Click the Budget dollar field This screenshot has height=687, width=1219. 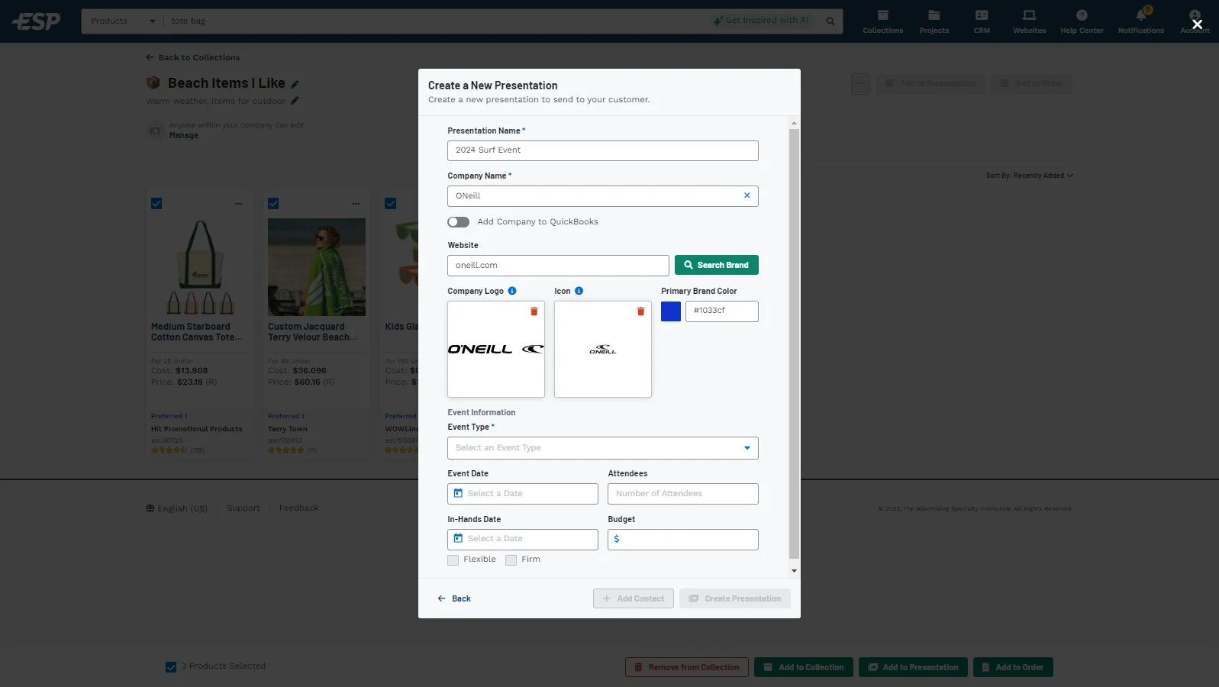pos(683,540)
